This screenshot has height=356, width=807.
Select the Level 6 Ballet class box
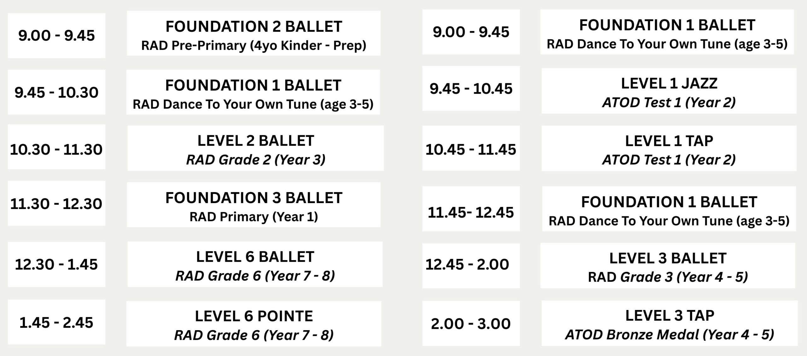coord(255,264)
